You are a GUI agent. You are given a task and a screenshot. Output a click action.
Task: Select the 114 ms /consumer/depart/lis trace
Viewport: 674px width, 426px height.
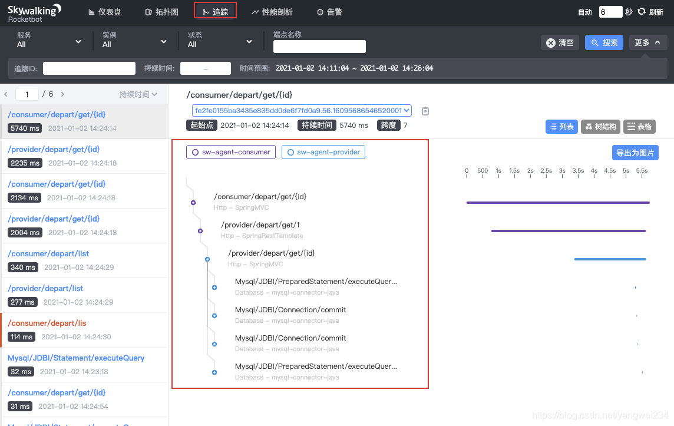(84, 330)
